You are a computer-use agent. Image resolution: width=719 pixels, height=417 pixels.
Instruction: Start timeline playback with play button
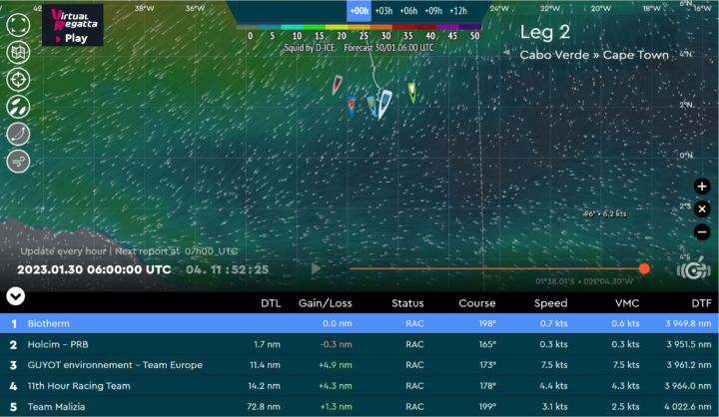coord(316,268)
